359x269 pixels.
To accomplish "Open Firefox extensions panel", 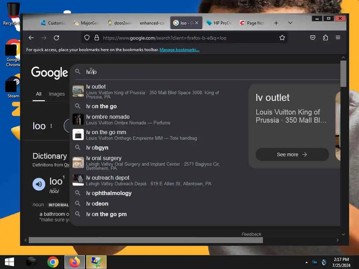I will [325, 38].
